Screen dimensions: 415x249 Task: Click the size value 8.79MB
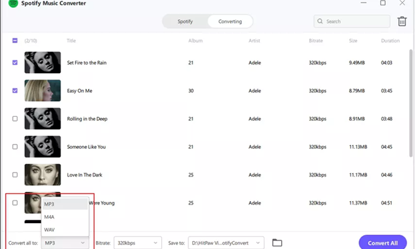(356, 91)
